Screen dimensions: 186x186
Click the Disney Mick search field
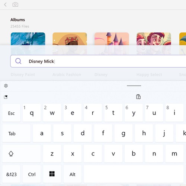click(x=98, y=61)
